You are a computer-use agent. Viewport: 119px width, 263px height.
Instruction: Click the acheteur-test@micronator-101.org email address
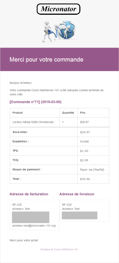tap(34, 226)
